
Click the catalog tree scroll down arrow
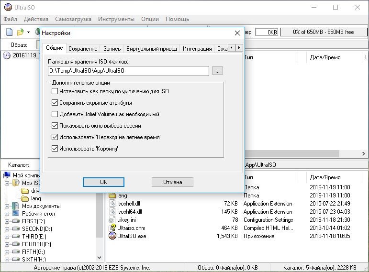(x=100, y=258)
